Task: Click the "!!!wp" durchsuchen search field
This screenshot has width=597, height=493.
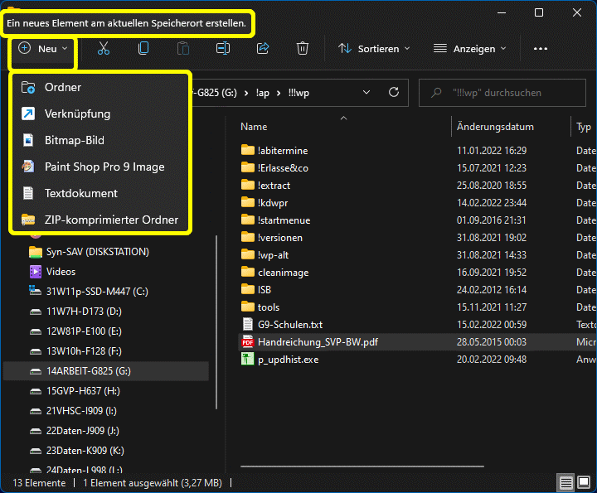Action: click(506, 93)
